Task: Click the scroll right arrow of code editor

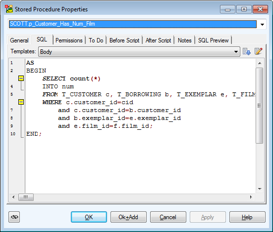Action: coord(251,197)
